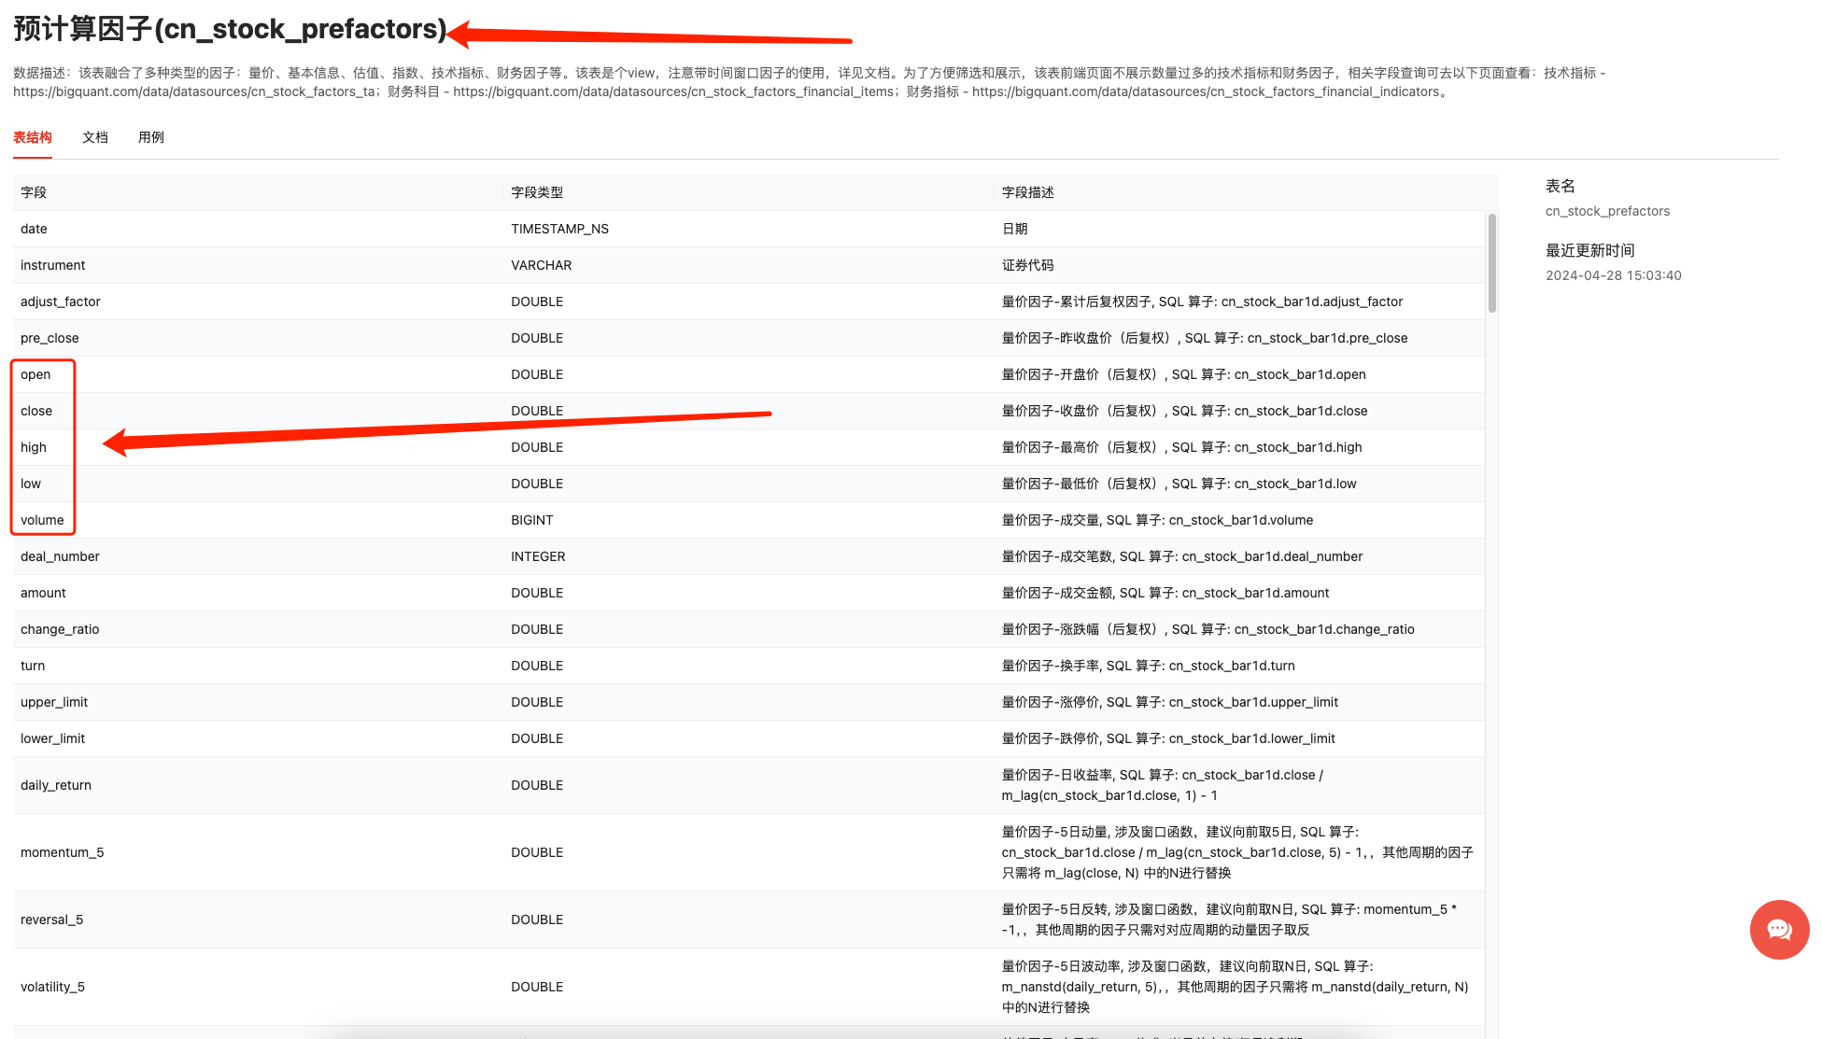Open the cn_stock_factors_financial_indicators URL
The image size is (1822, 1039).
[1205, 91]
